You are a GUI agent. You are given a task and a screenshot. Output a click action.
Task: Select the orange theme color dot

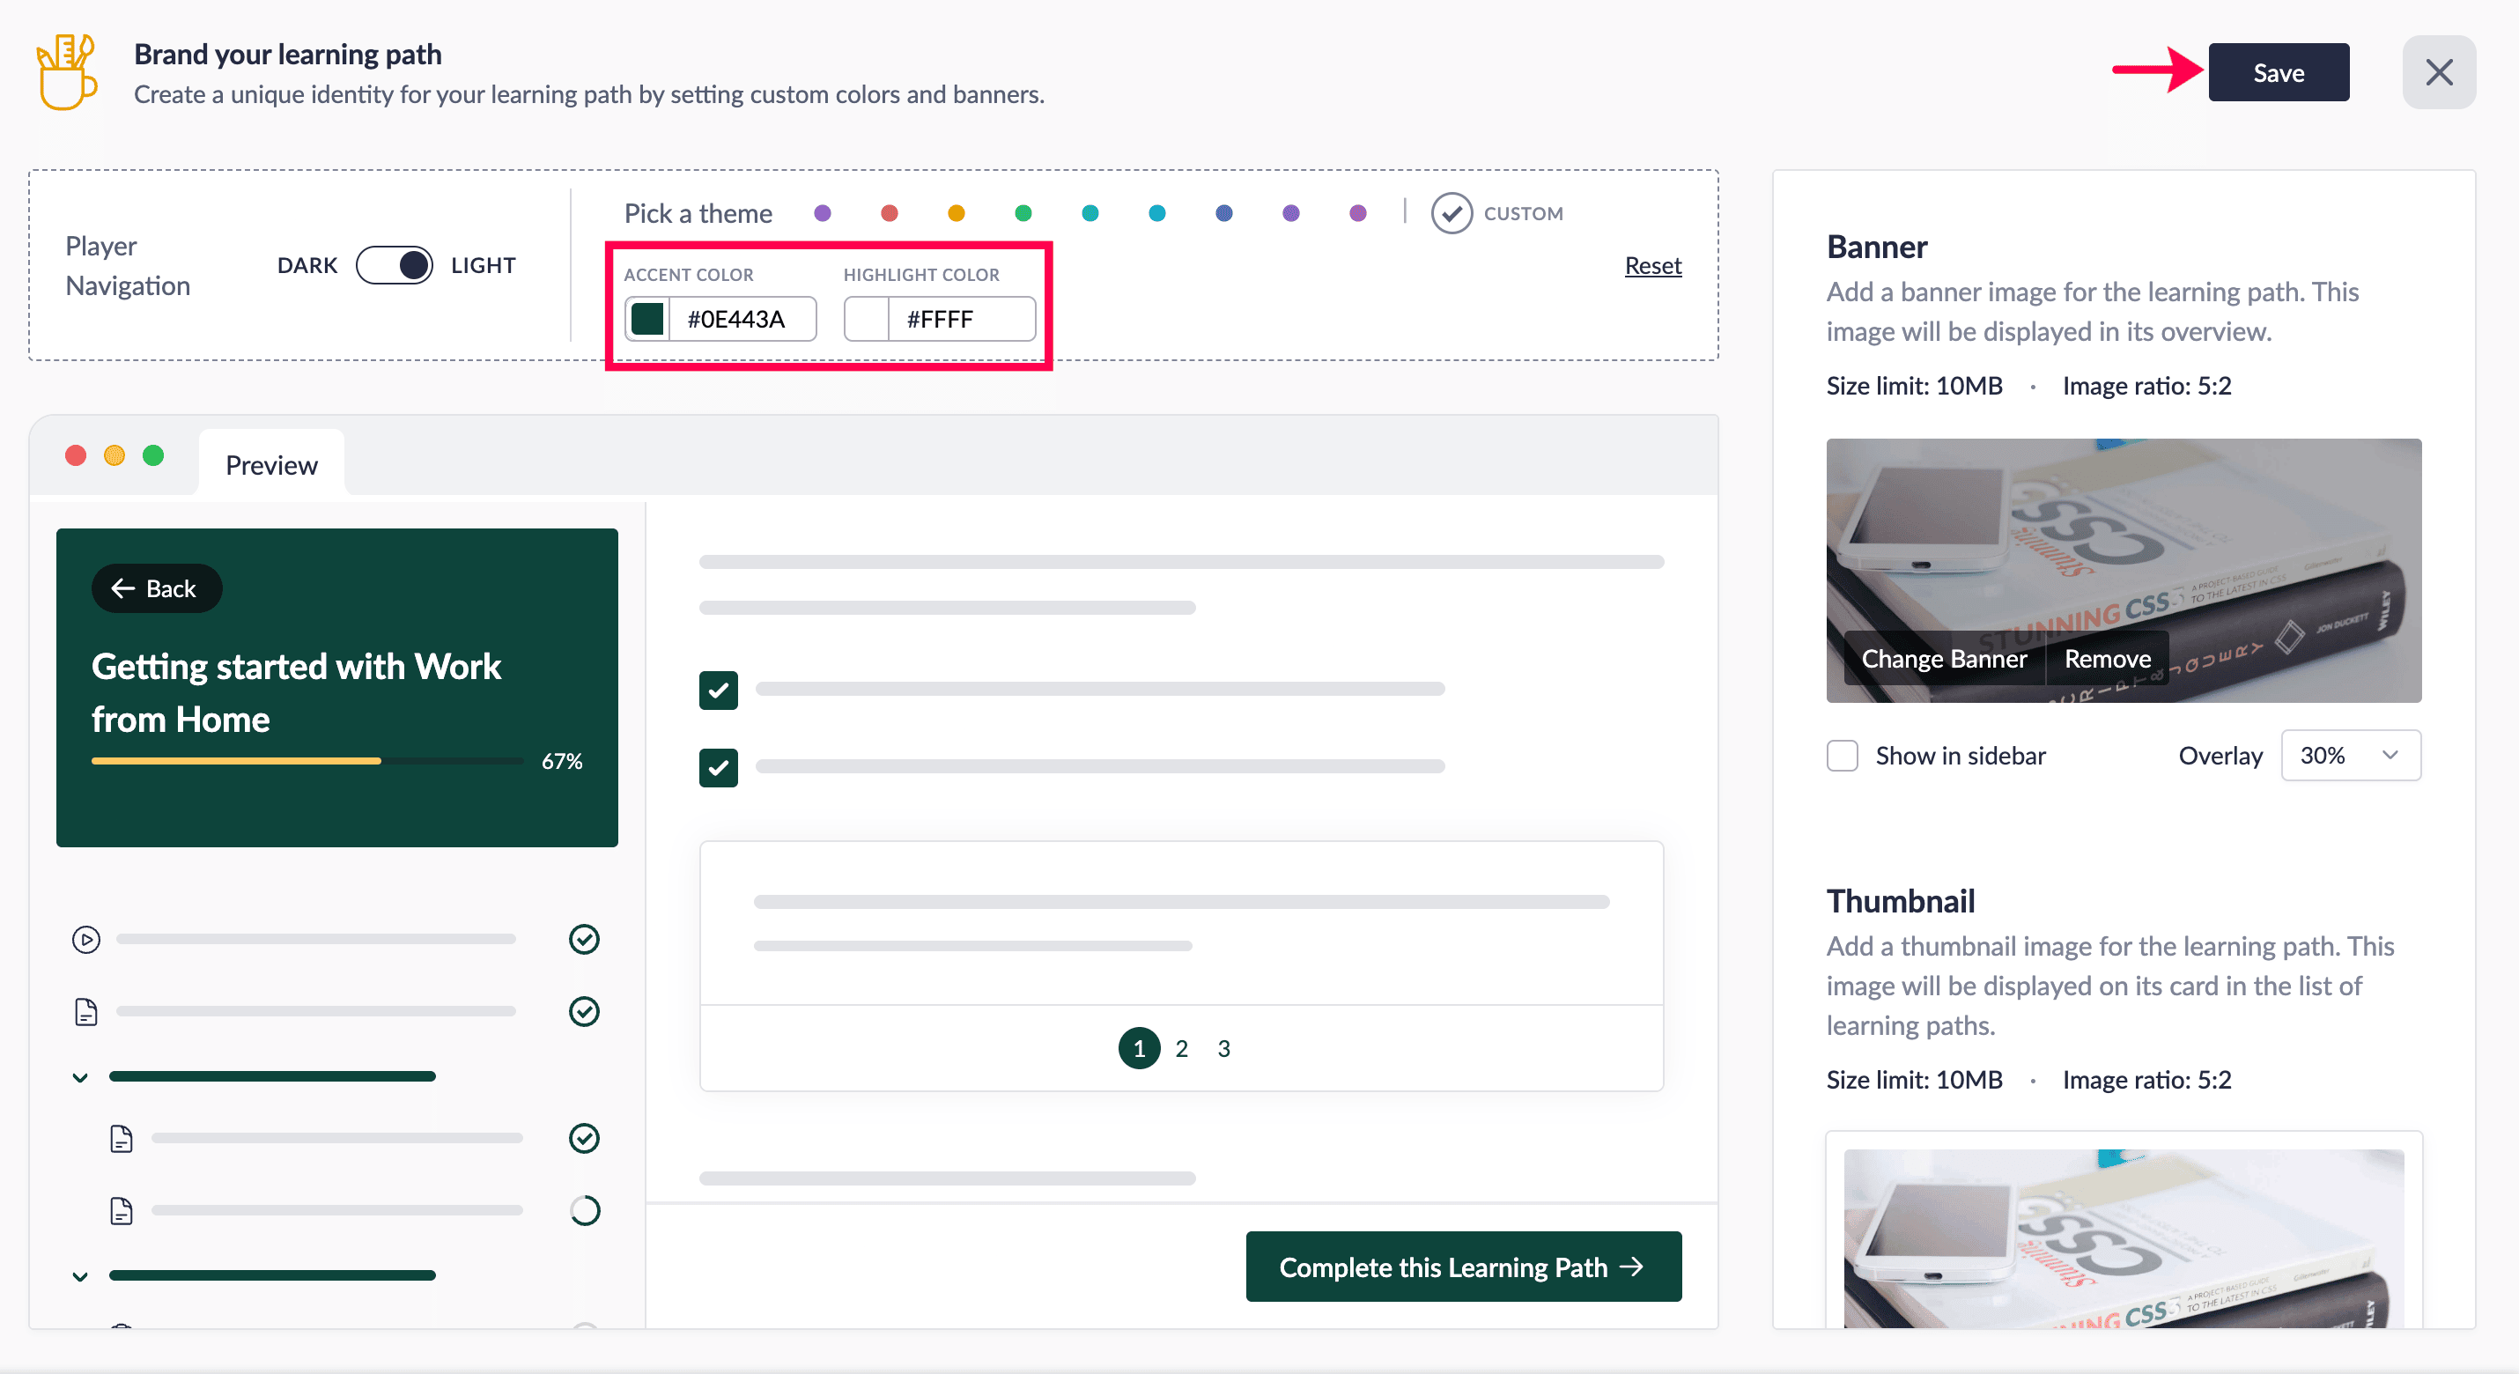[x=957, y=213]
